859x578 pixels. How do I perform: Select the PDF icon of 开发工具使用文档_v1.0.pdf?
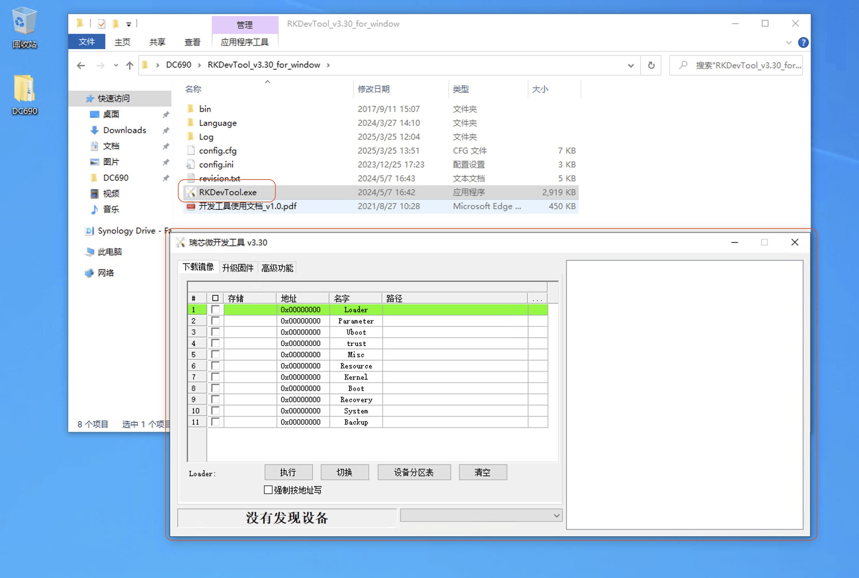click(190, 206)
